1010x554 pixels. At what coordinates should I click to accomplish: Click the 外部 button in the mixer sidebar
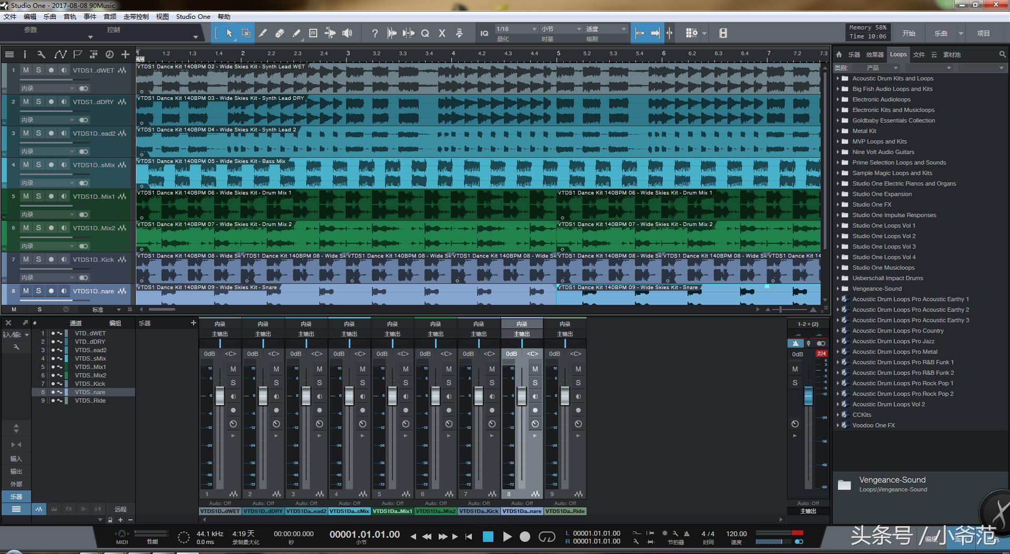click(x=16, y=484)
